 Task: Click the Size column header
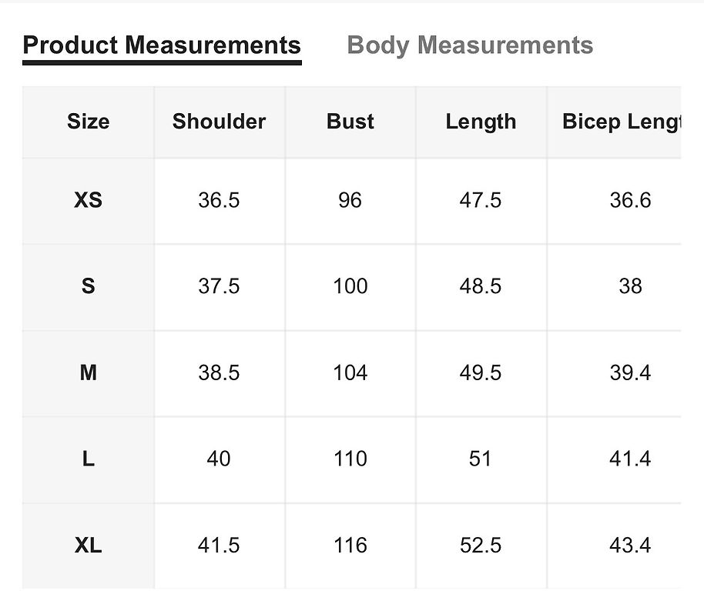88,122
